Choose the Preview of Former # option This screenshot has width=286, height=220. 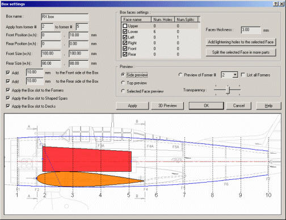(180, 75)
